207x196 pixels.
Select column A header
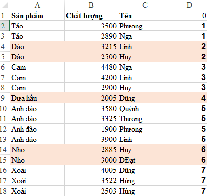click(x=37, y=5)
